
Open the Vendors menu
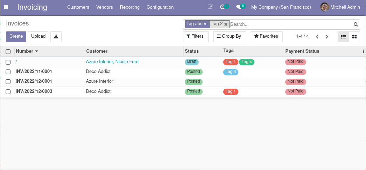105,7
